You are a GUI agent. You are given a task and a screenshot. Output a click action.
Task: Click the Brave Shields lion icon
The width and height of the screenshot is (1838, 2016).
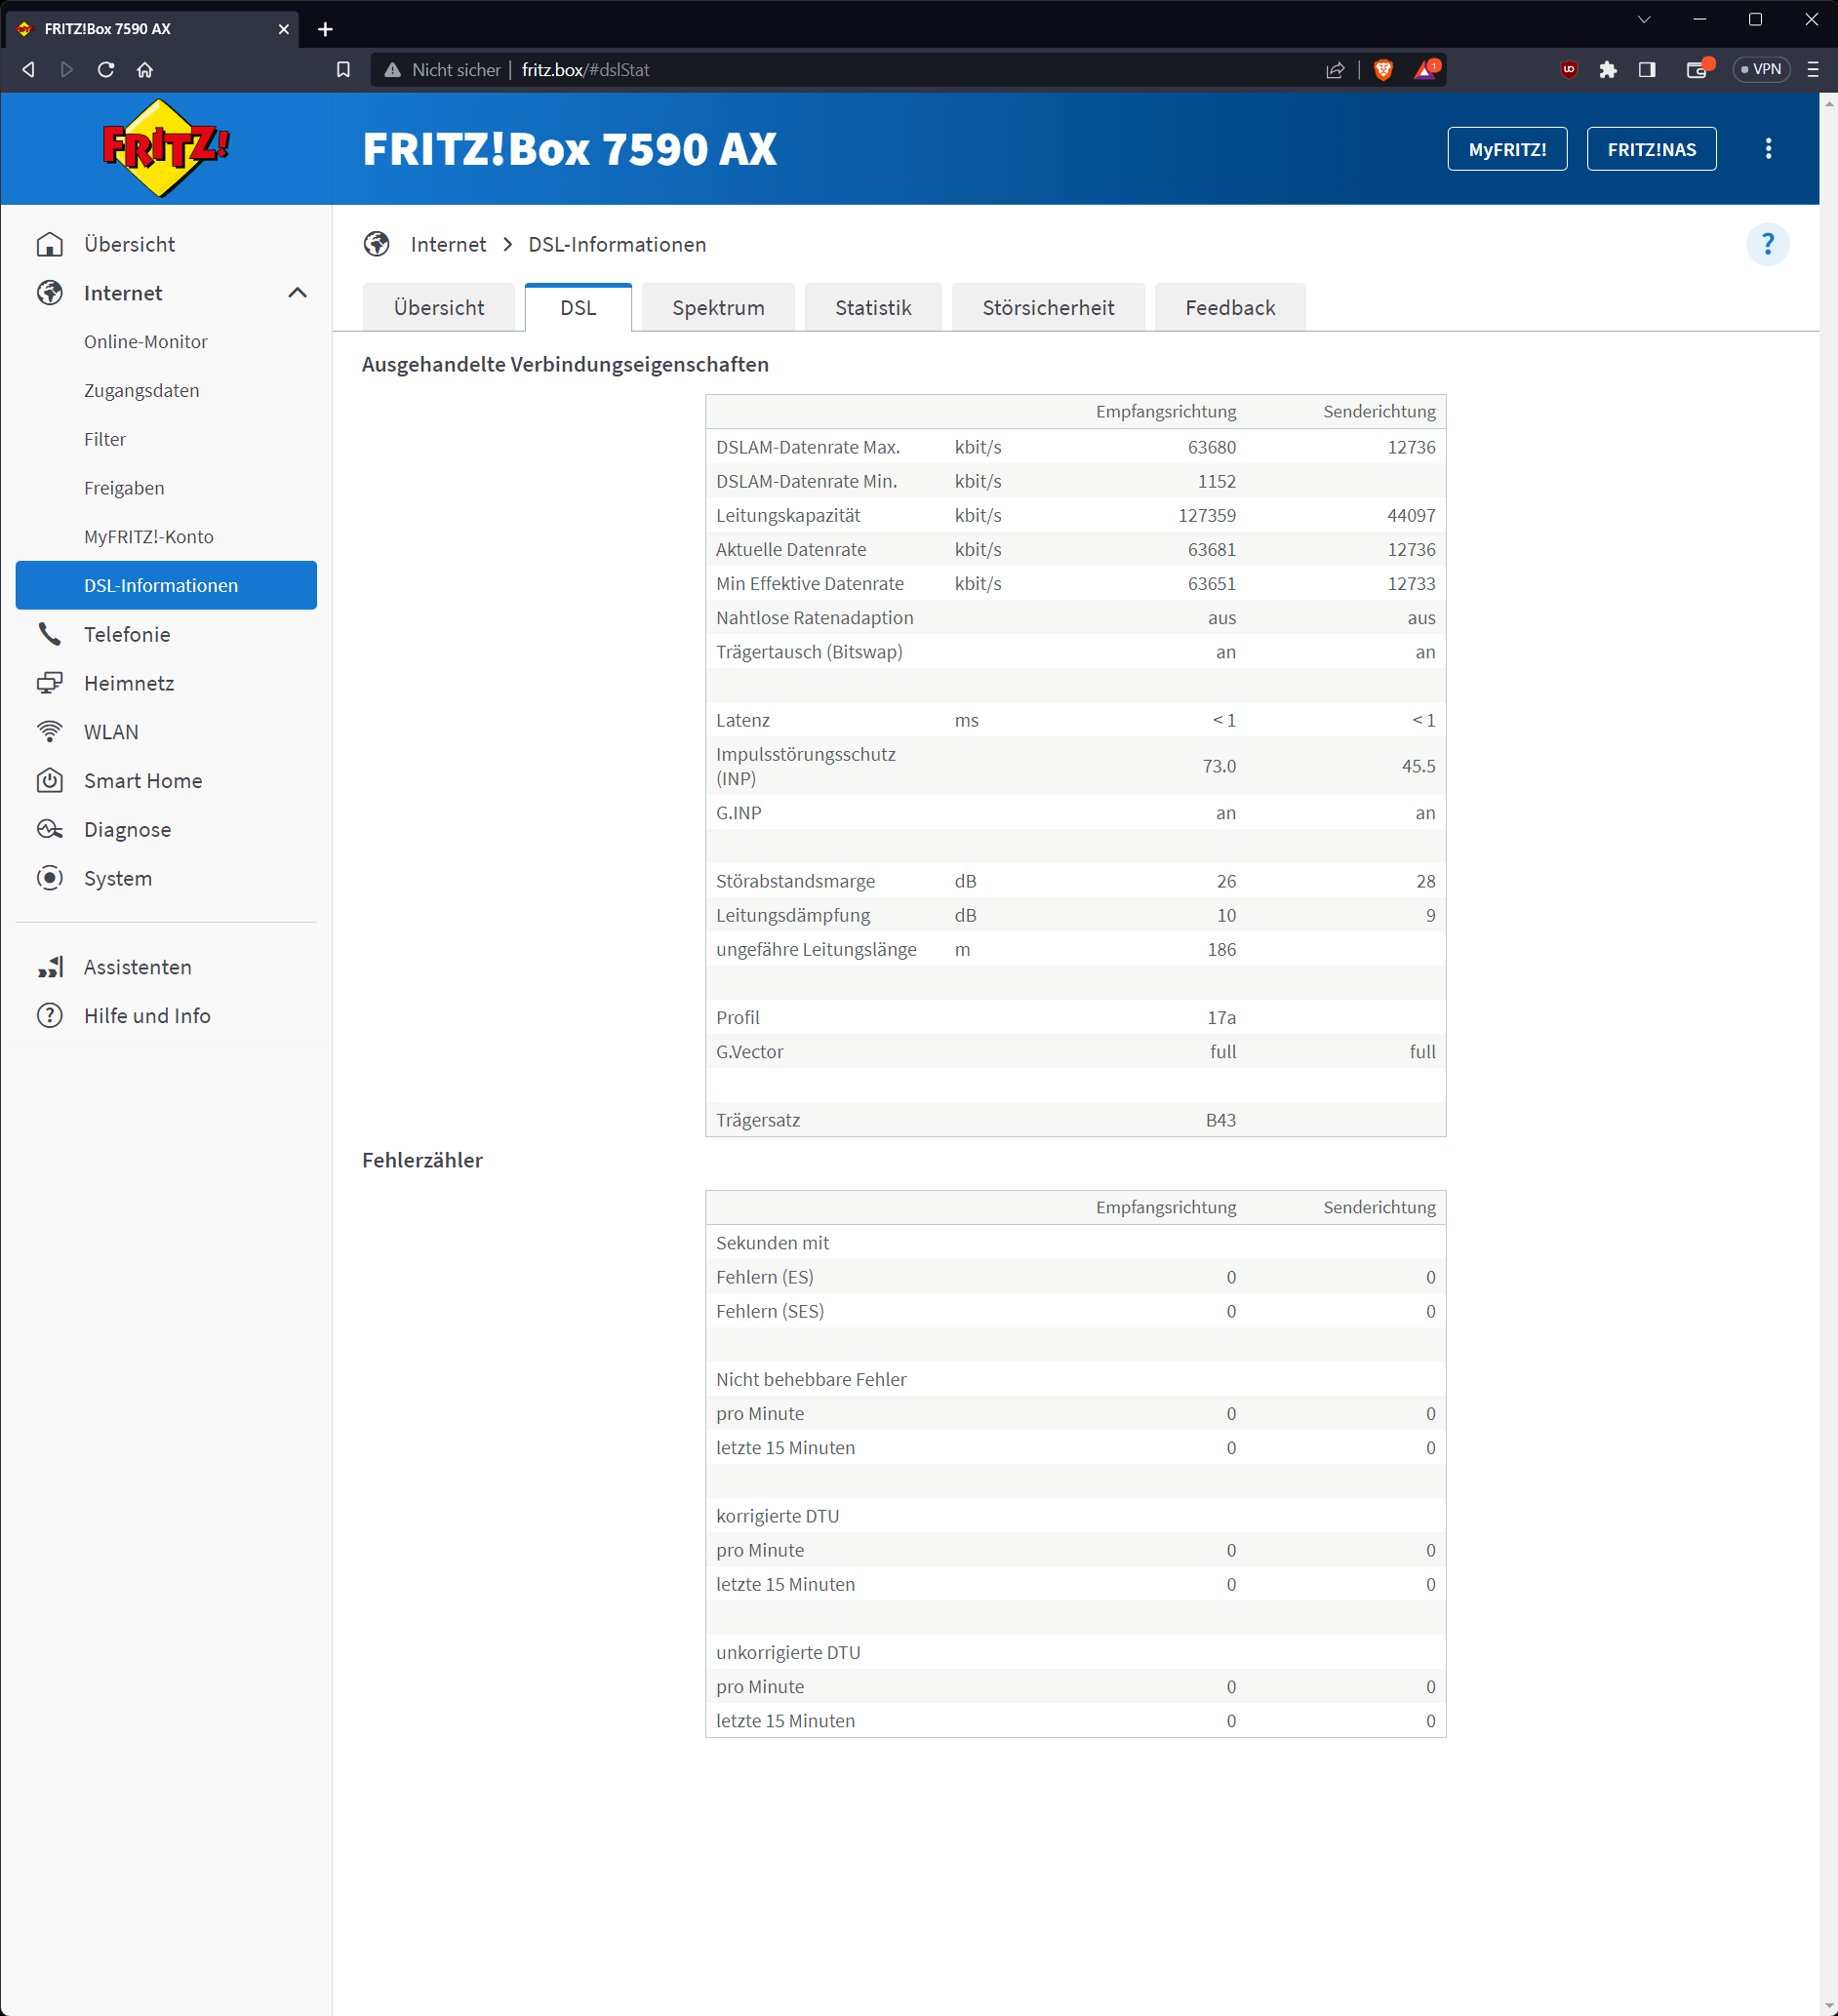point(1384,70)
